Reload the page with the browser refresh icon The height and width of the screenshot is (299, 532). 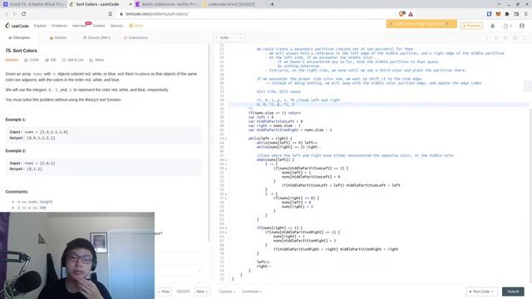(24, 14)
